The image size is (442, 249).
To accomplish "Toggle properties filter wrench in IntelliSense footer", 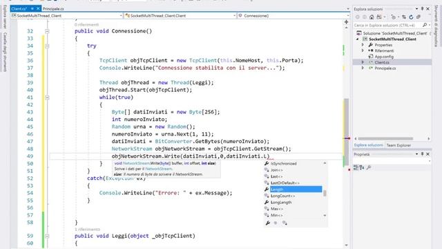I will (268, 223).
